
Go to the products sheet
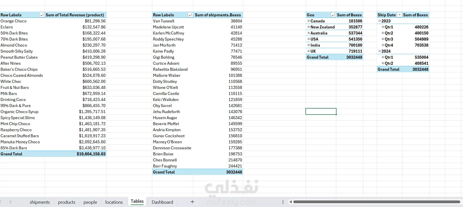(67, 202)
